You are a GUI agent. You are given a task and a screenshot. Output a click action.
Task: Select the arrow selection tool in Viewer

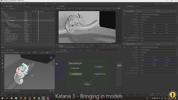(3, 56)
